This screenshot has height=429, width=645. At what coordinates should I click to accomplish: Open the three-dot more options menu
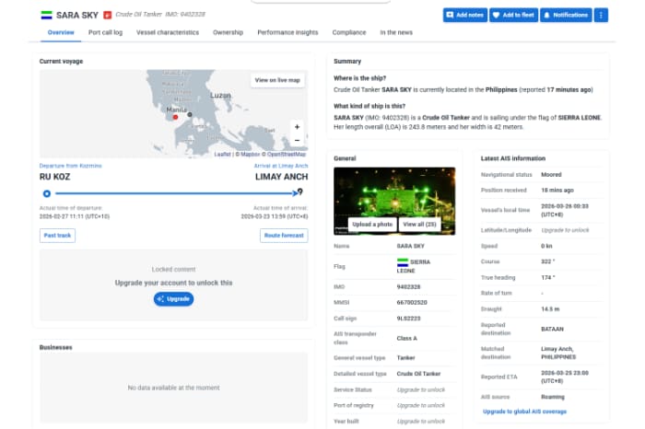tap(601, 15)
